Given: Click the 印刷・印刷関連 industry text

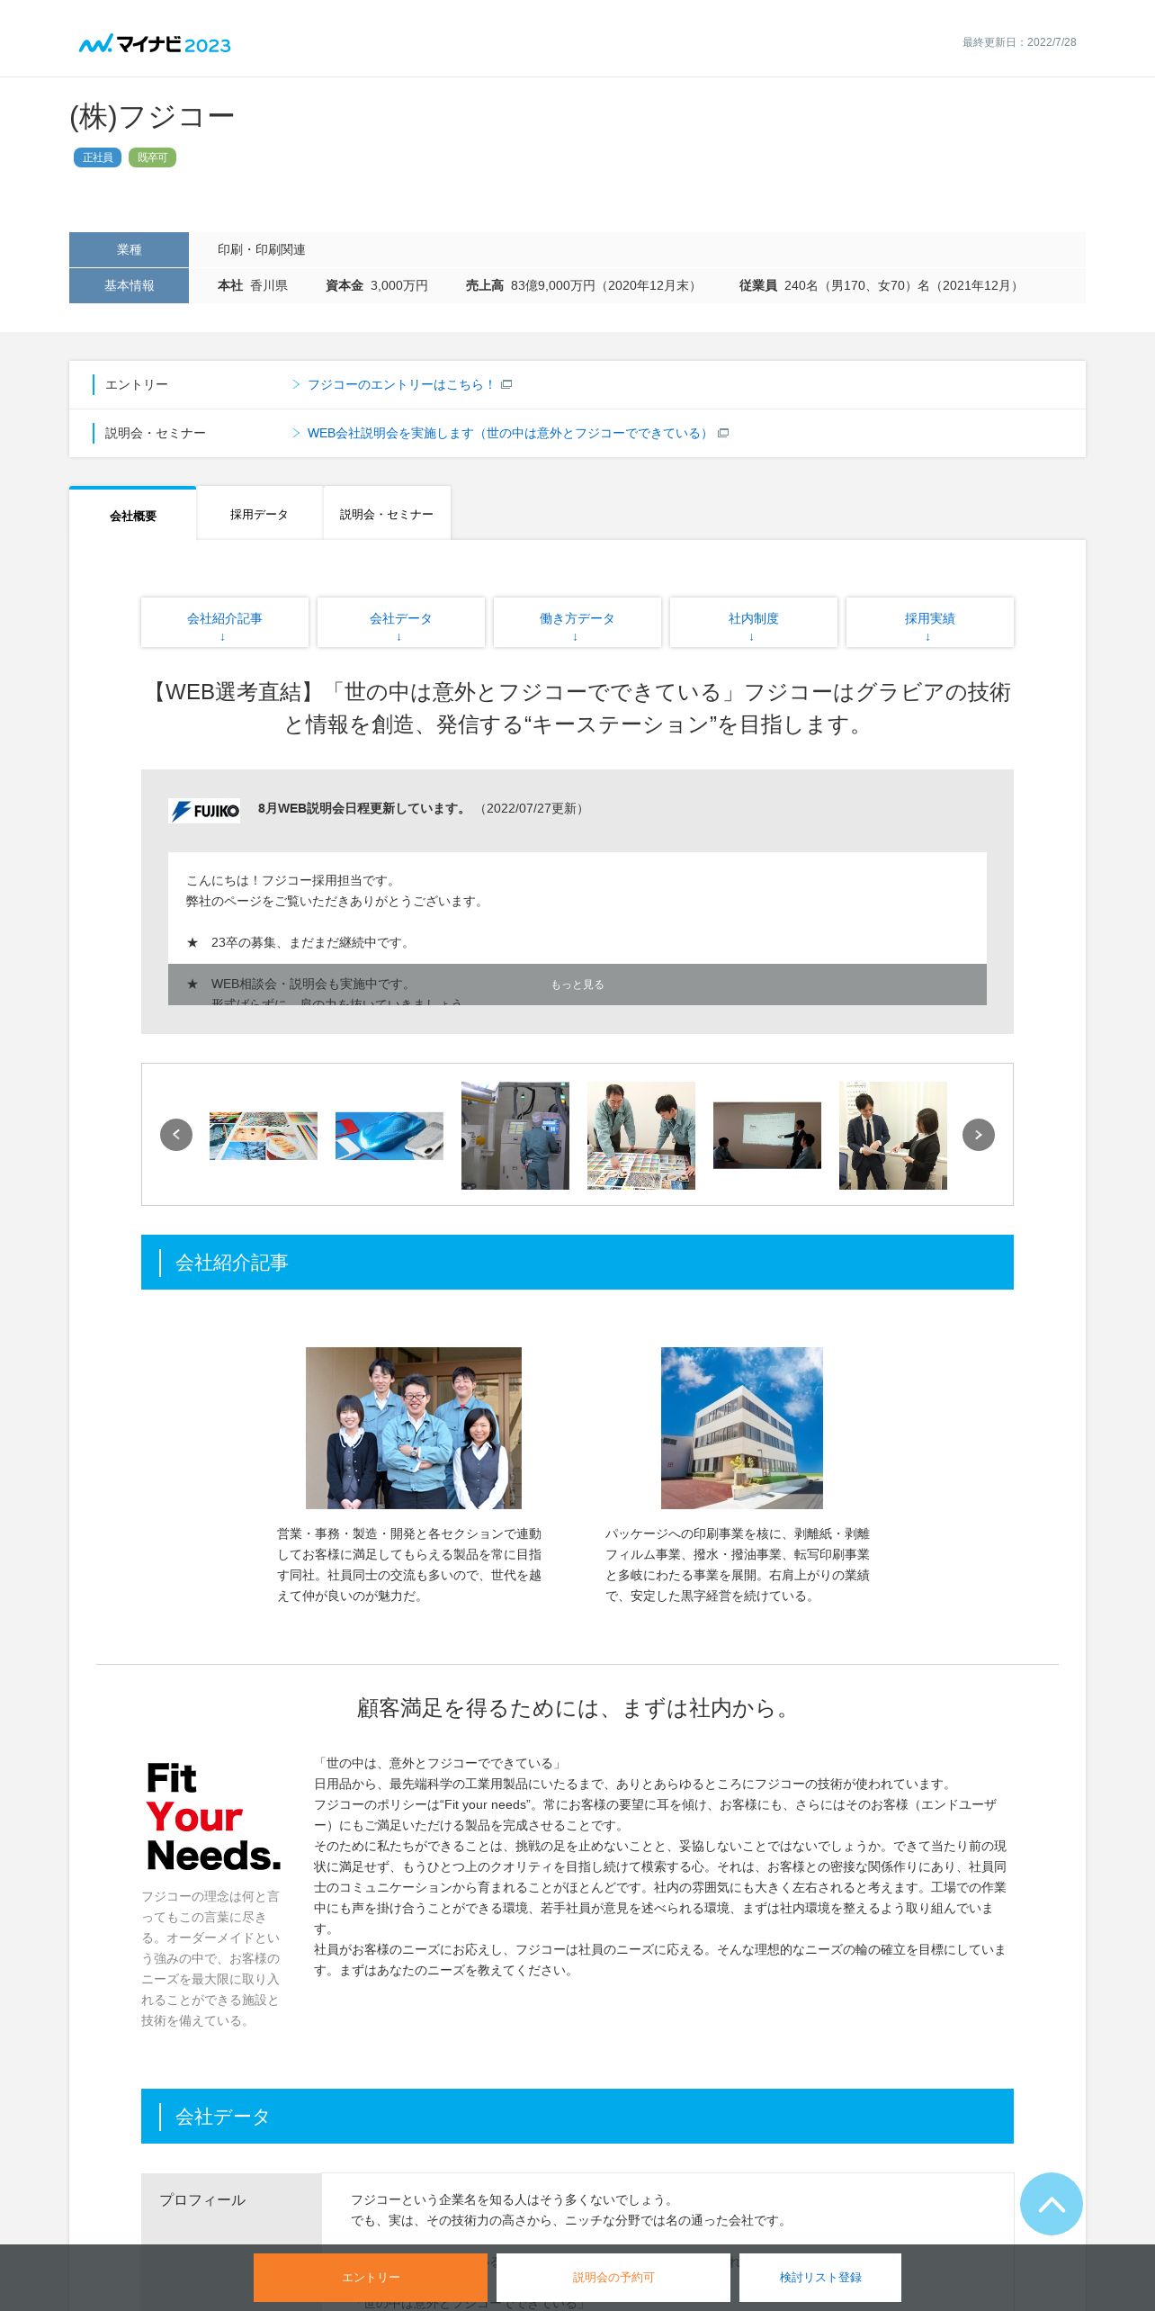Looking at the screenshot, I should 262,249.
